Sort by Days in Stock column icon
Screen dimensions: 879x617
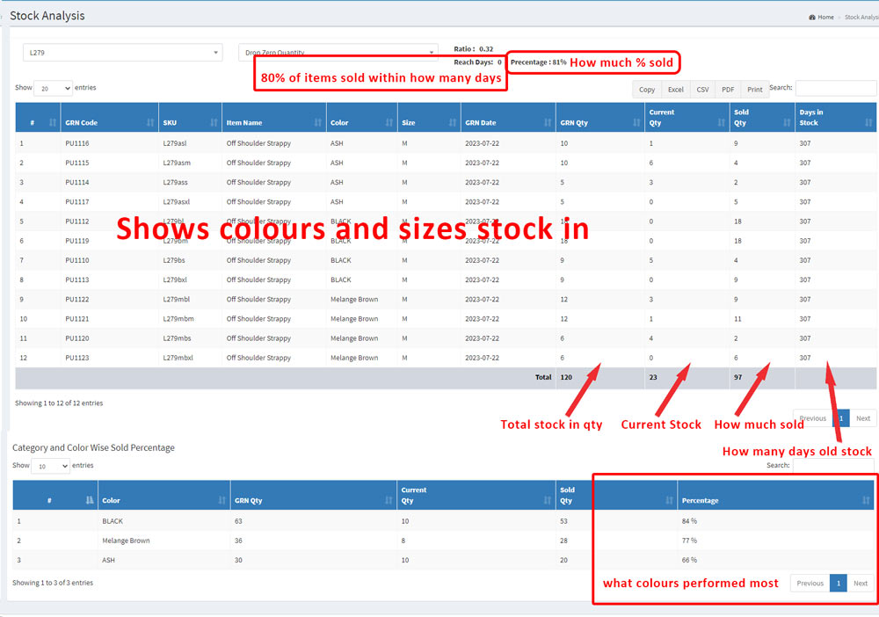(868, 123)
